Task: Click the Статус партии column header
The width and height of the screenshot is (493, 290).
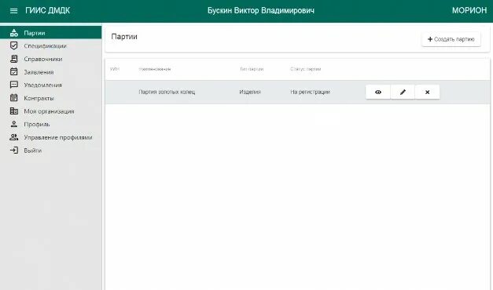Action: 305,69
